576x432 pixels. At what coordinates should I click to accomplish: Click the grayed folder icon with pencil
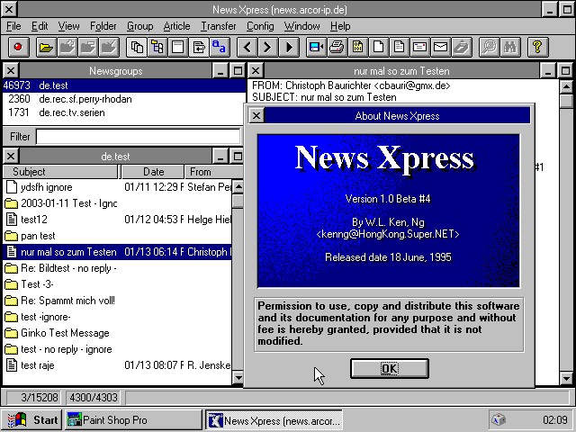coord(109,47)
